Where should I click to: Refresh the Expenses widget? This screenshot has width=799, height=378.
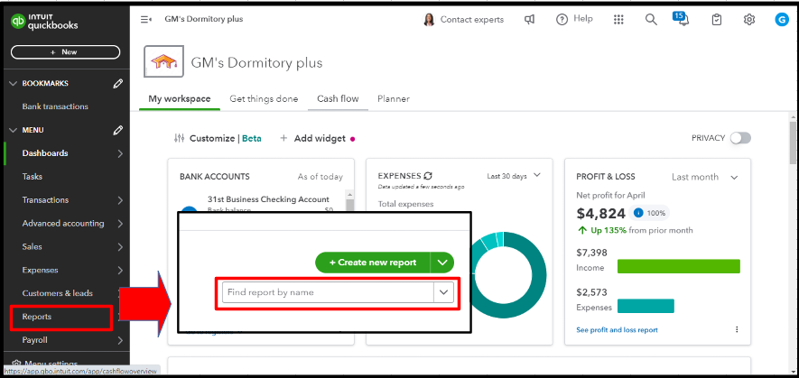click(x=428, y=176)
